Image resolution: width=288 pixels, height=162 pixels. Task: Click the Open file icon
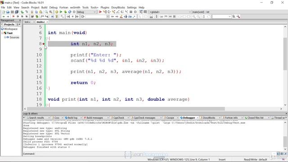point(8,12)
